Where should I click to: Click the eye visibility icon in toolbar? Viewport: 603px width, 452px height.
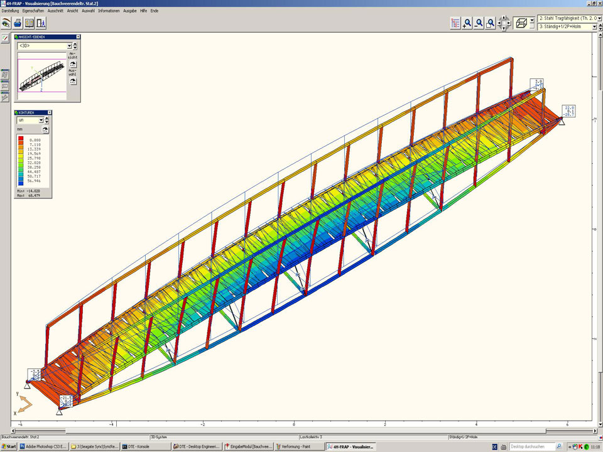(6, 23)
